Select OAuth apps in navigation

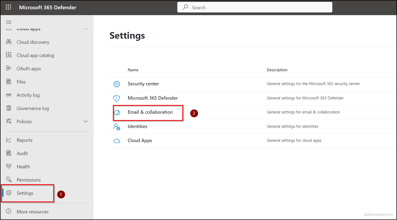coord(29,68)
